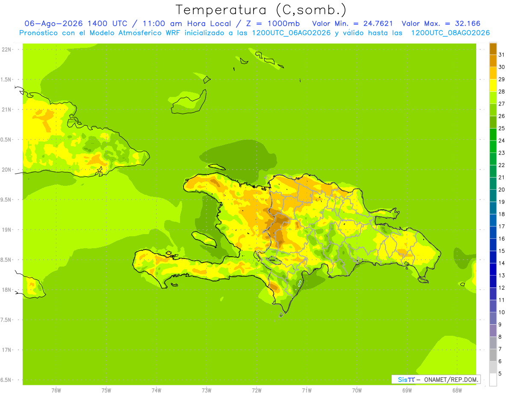The image size is (513, 396).
Task: Click the legend value '28'
Action: click(501, 91)
